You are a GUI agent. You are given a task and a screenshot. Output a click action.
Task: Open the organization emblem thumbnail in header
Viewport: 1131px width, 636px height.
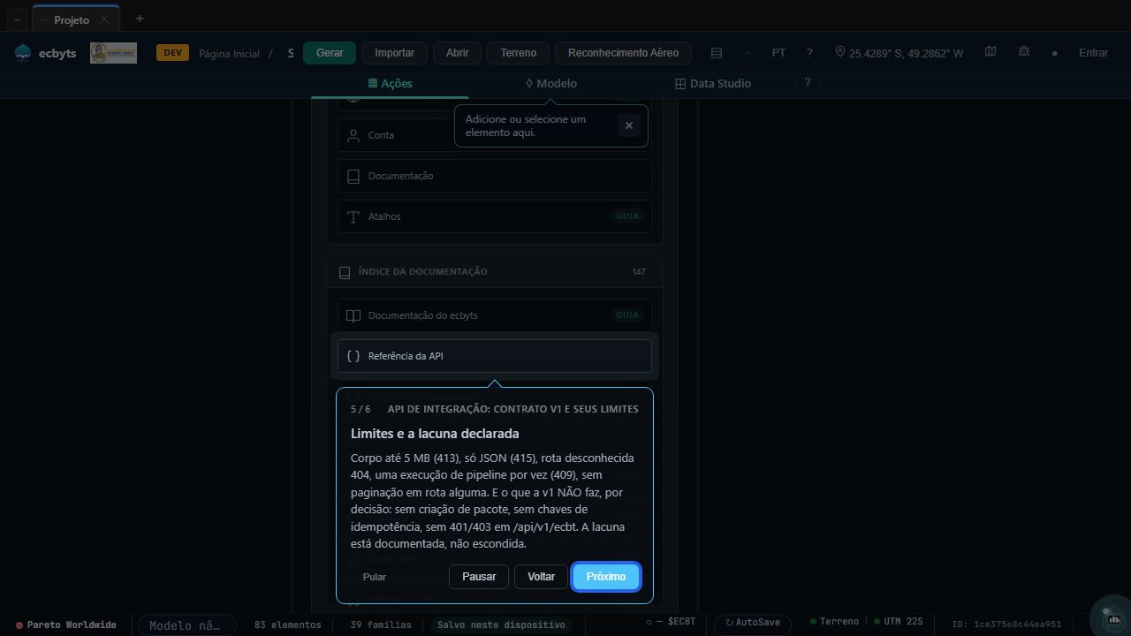(x=113, y=53)
